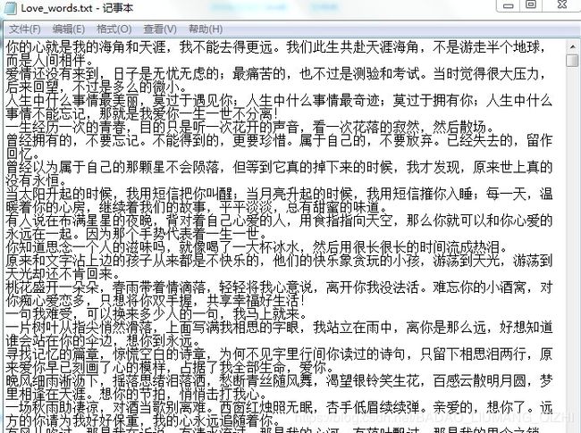The width and height of the screenshot is (581, 433).
Task: Open the 文件(F) menu
Action: tap(25, 29)
